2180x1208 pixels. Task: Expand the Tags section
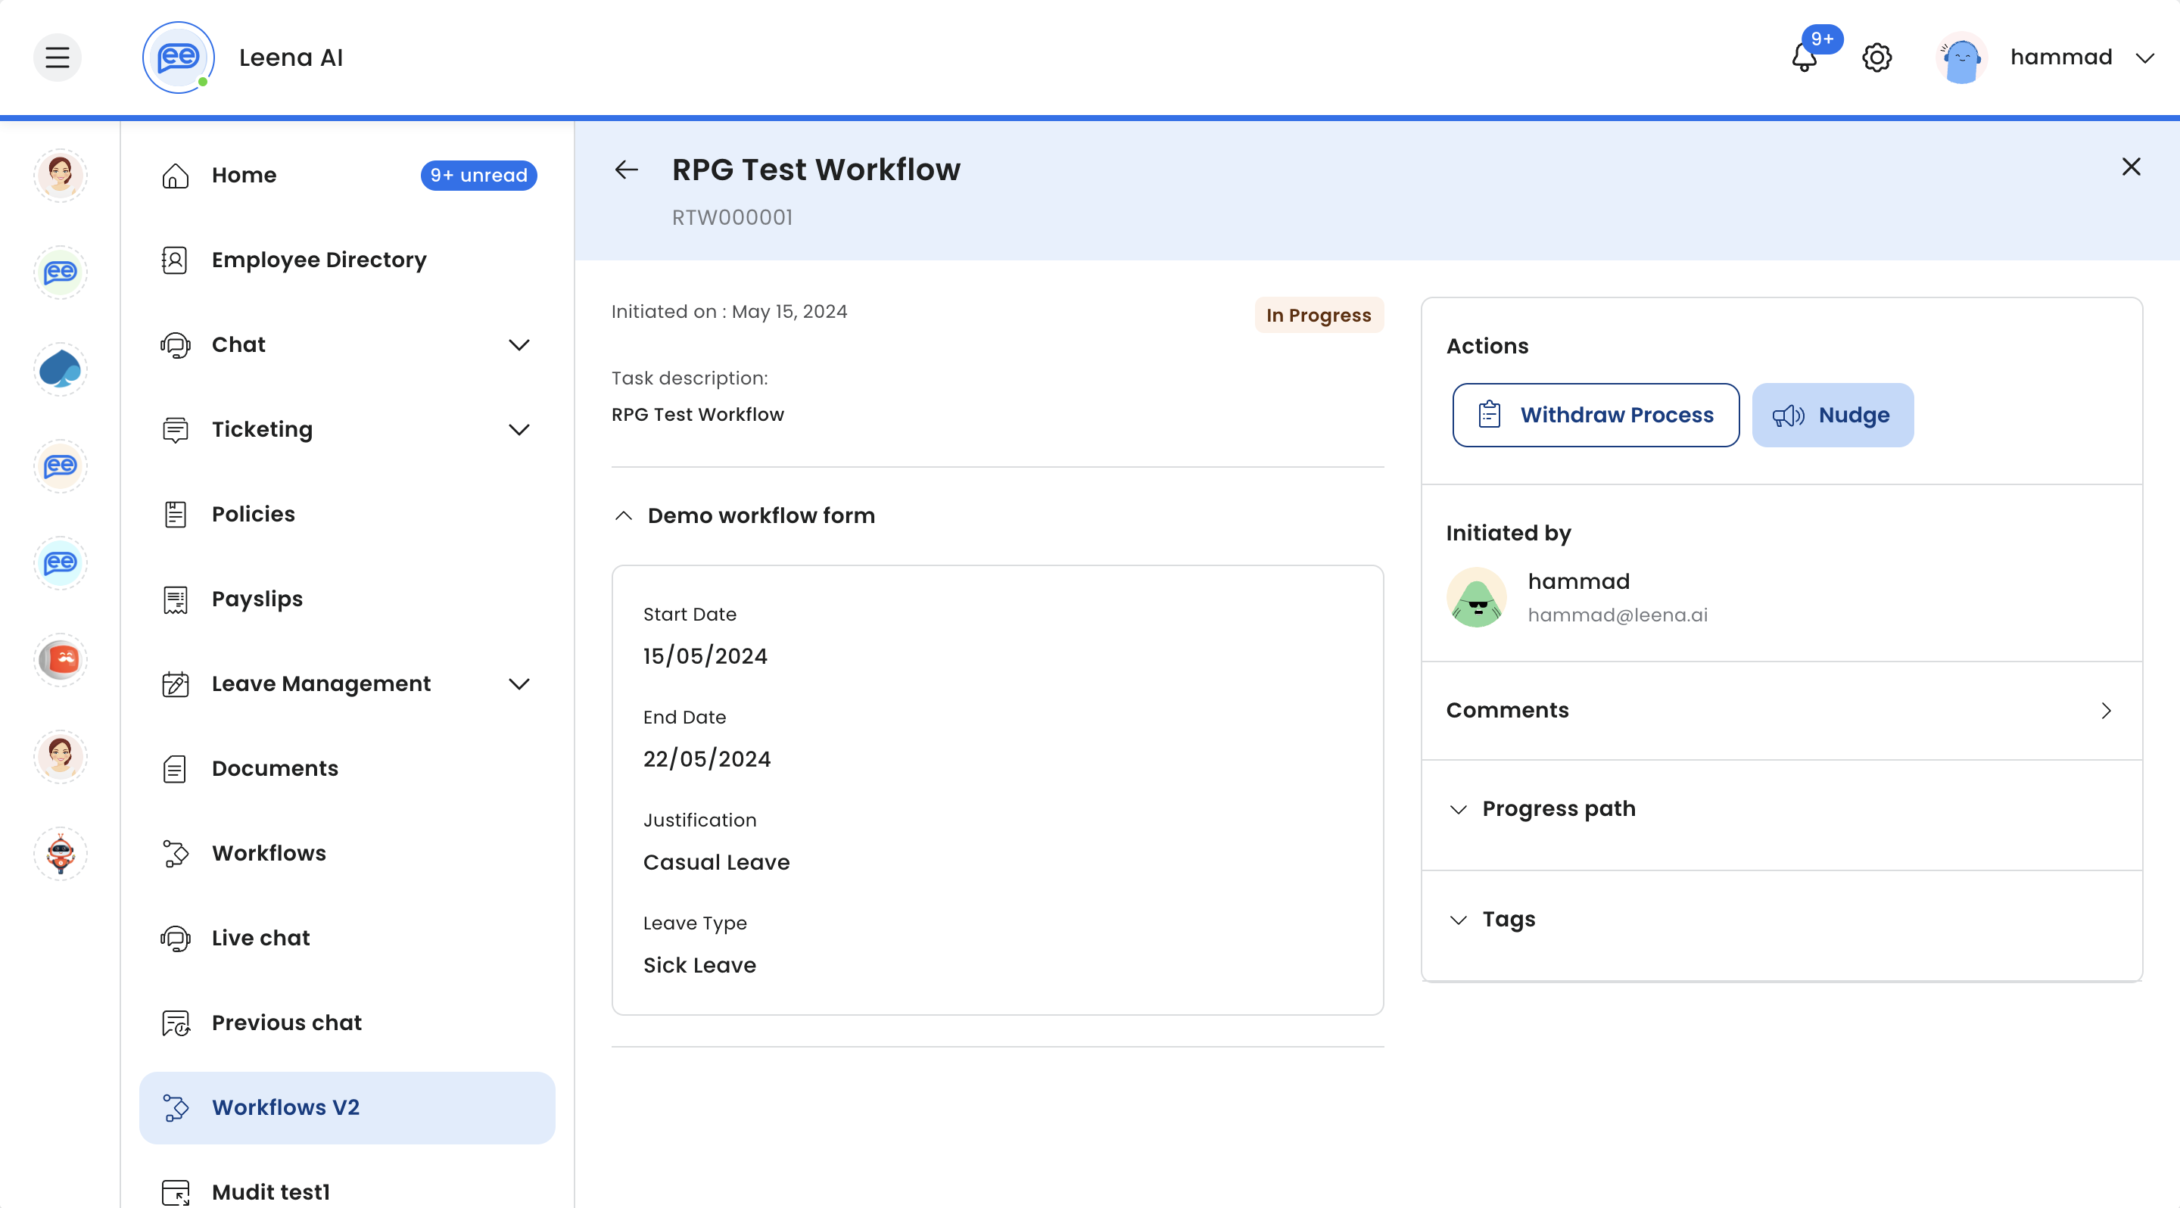tap(1458, 920)
